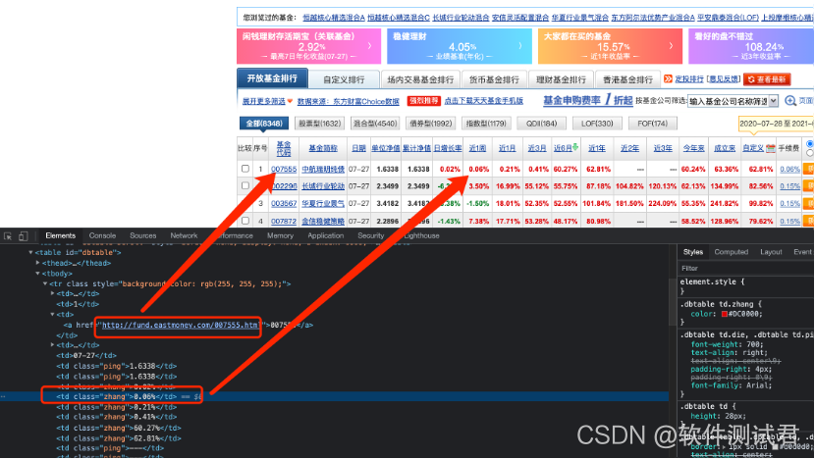The width and height of the screenshot is (815, 459).
Task: Open the 中航瑞明纯债 fund name link
Action: click(x=323, y=170)
